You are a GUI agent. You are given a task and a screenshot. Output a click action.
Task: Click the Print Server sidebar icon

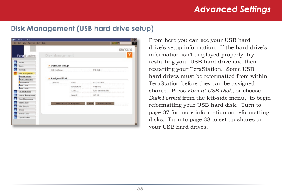tap(15, 103)
